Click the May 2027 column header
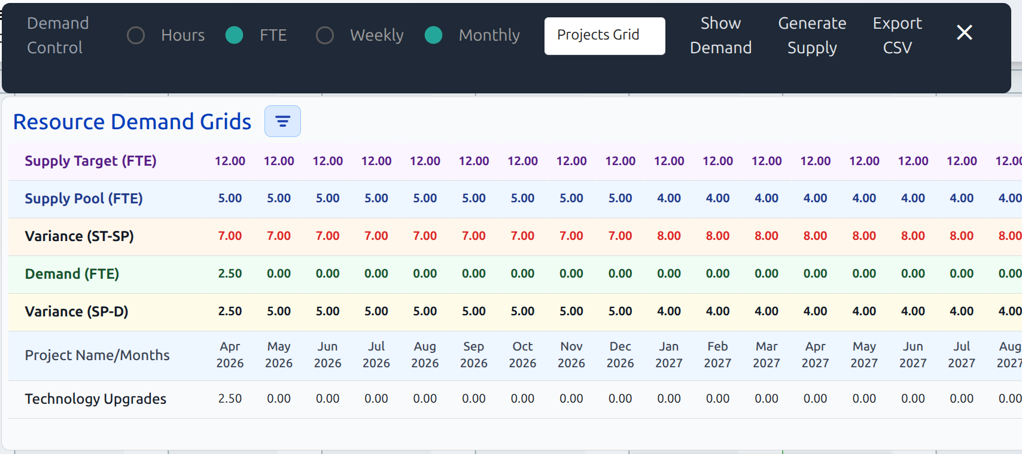This screenshot has height=454, width=1022. 864,355
